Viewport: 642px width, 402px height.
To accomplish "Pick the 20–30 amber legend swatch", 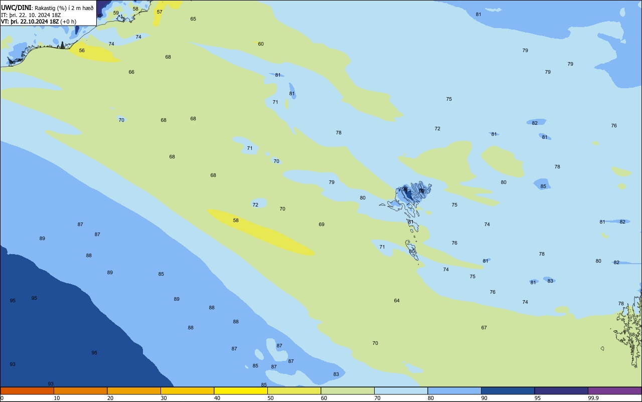I will pos(134,390).
